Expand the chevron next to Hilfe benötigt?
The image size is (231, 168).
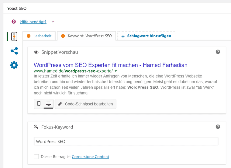pyautogui.click(x=53, y=22)
